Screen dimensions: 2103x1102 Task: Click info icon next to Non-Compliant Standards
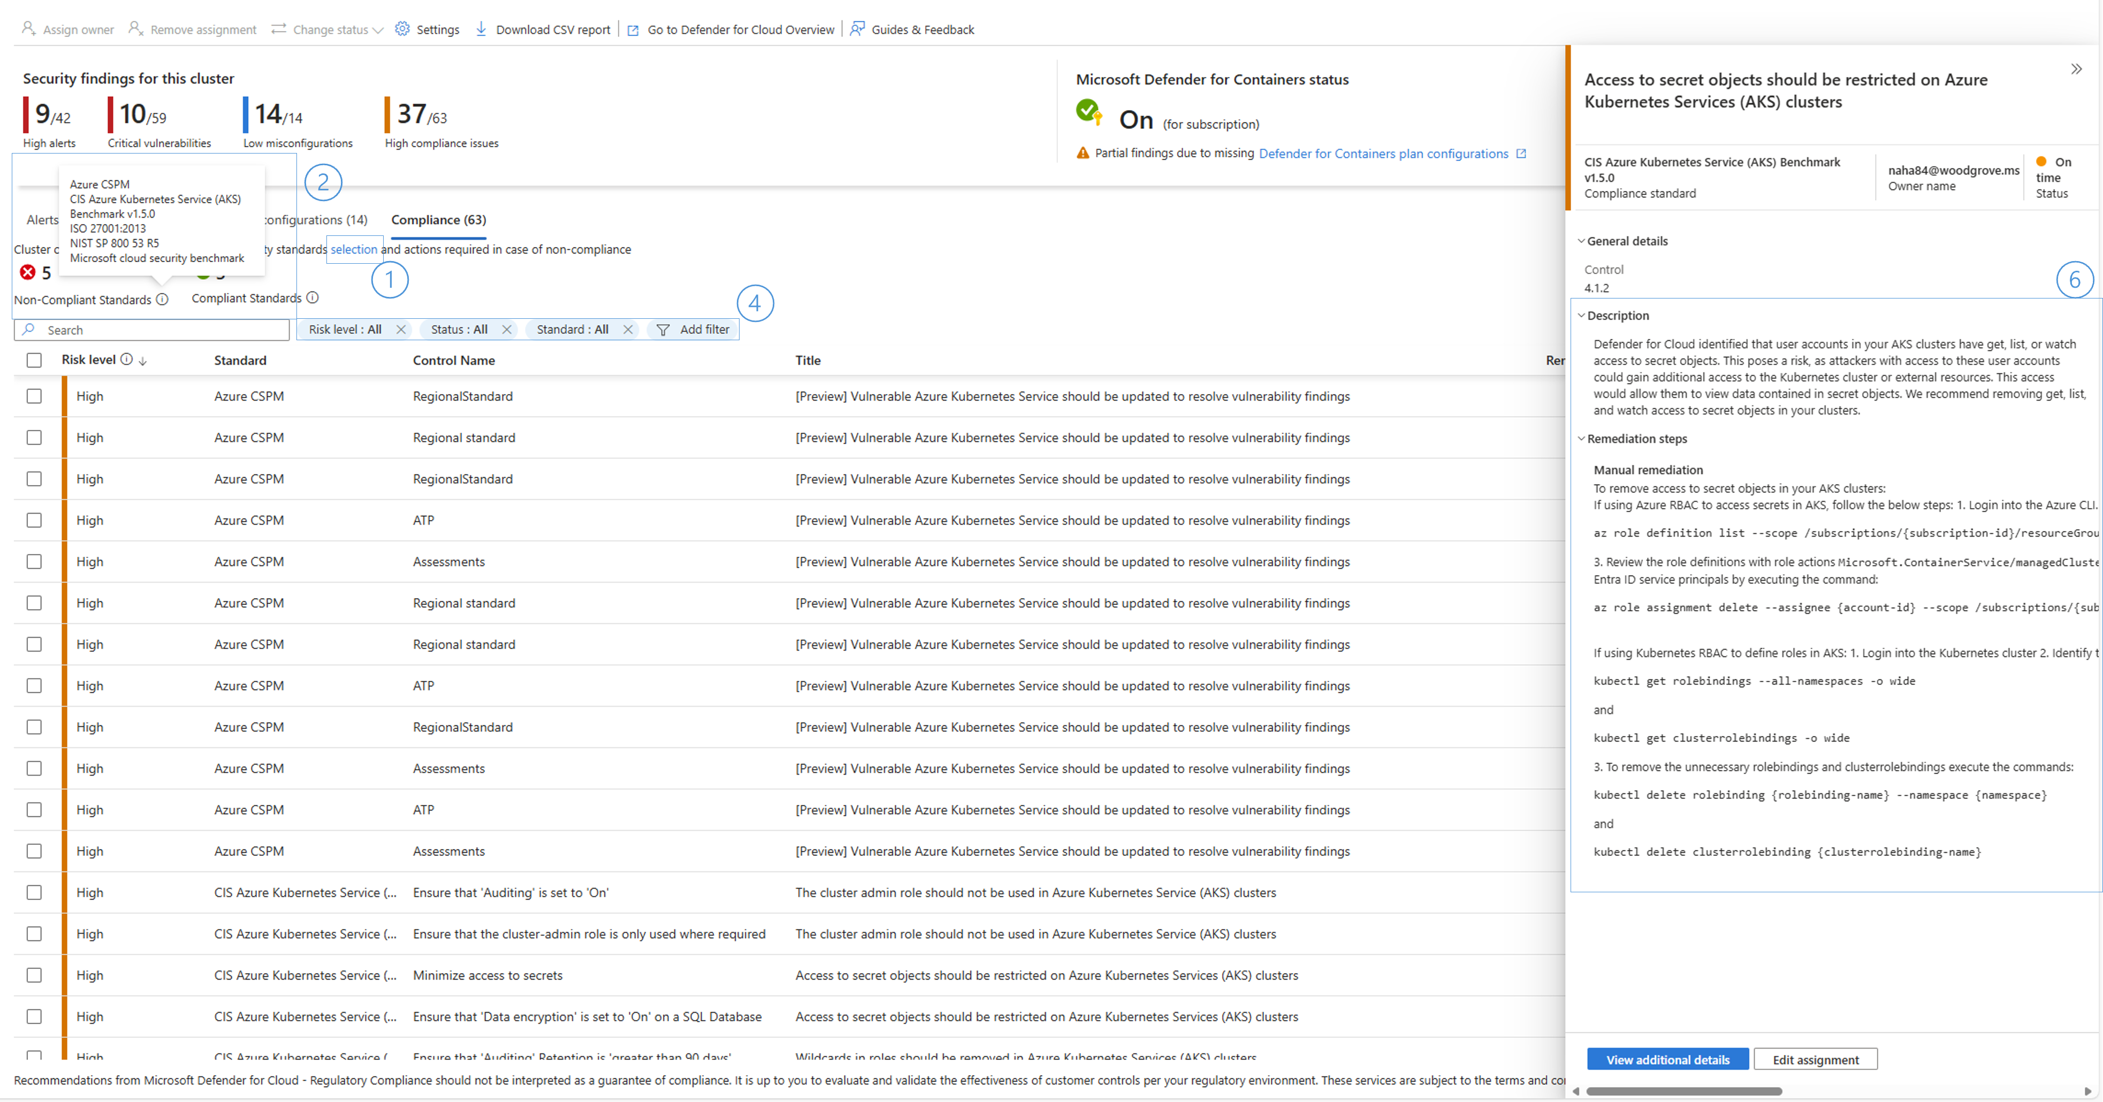coord(163,300)
